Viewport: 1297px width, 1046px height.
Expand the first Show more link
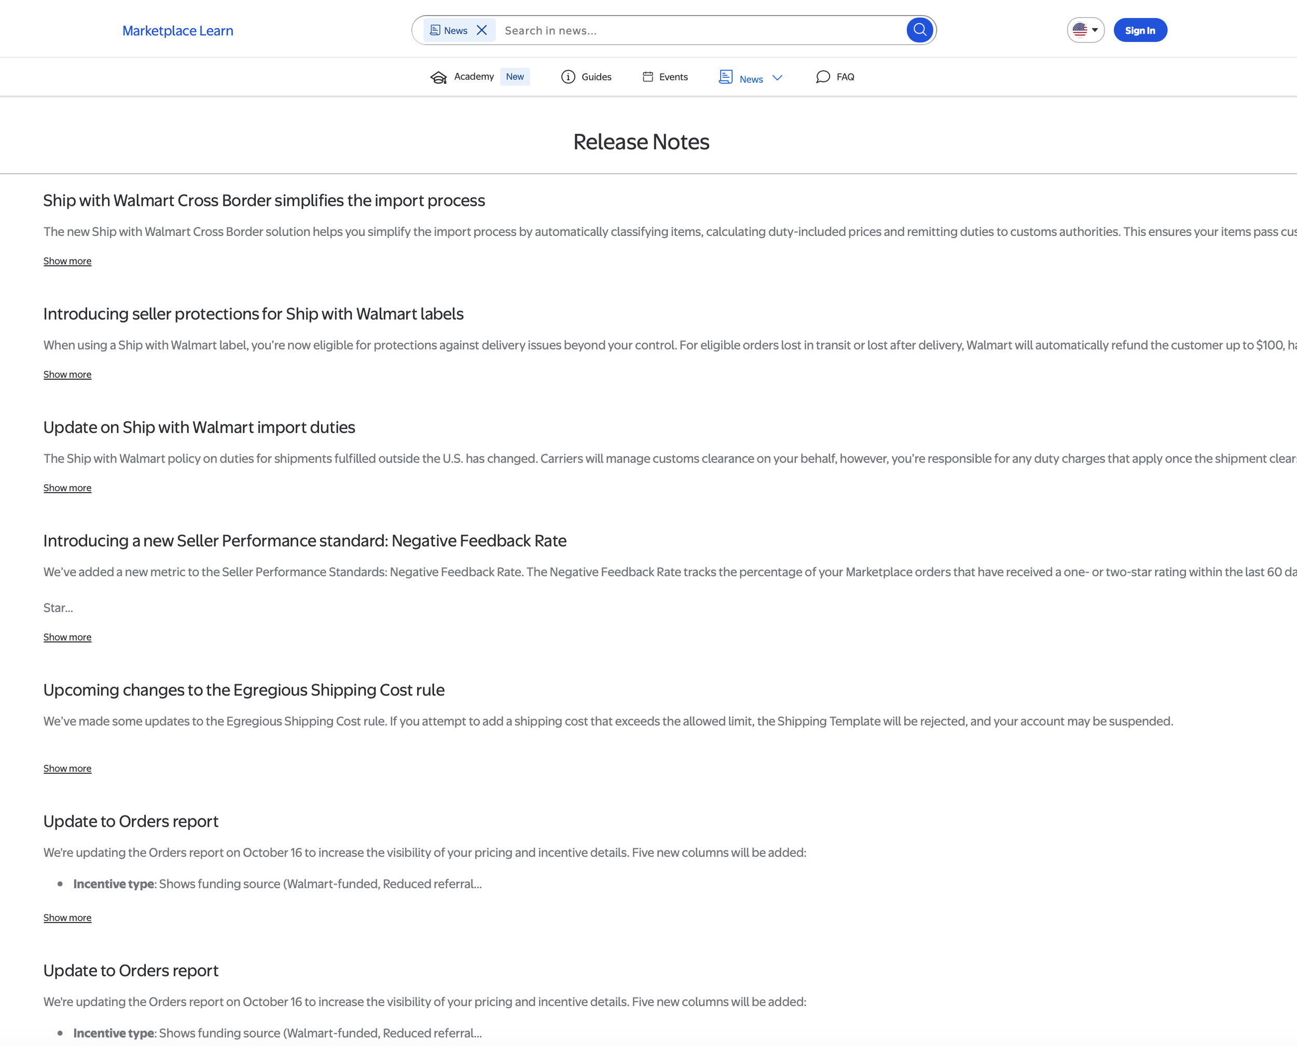[x=67, y=261]
